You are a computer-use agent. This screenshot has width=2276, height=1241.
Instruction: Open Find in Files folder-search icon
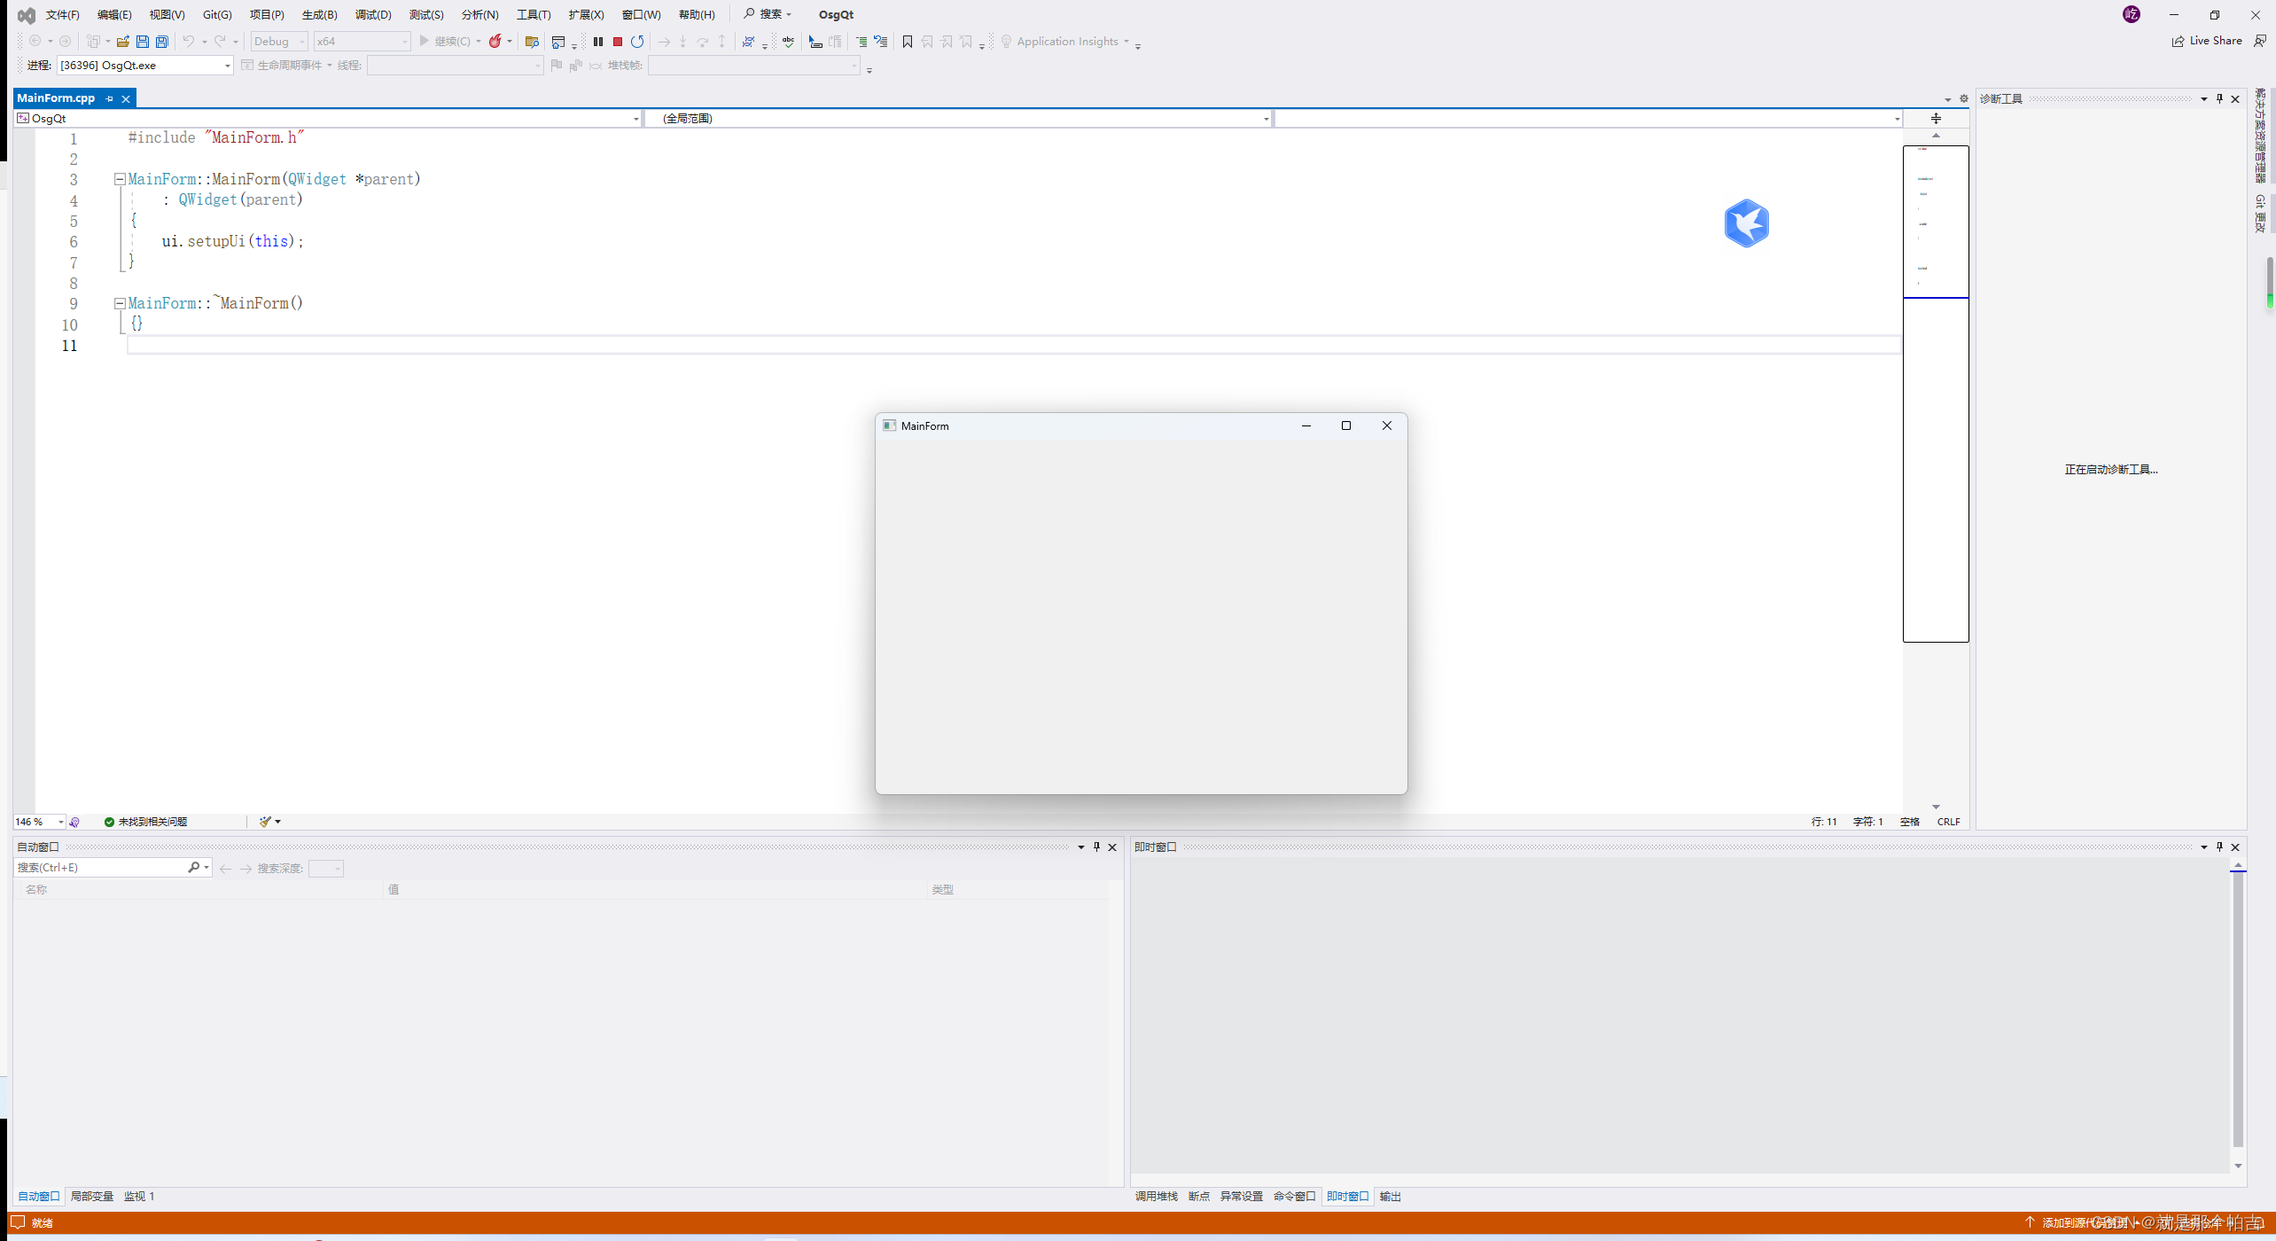[532, 42]
